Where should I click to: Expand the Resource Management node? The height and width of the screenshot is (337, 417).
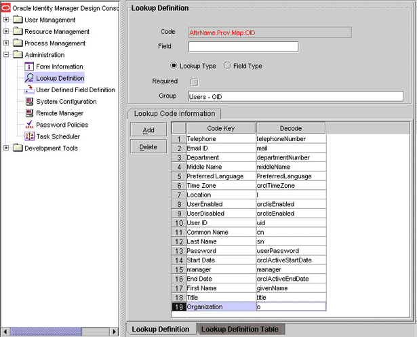coord(6,31)
